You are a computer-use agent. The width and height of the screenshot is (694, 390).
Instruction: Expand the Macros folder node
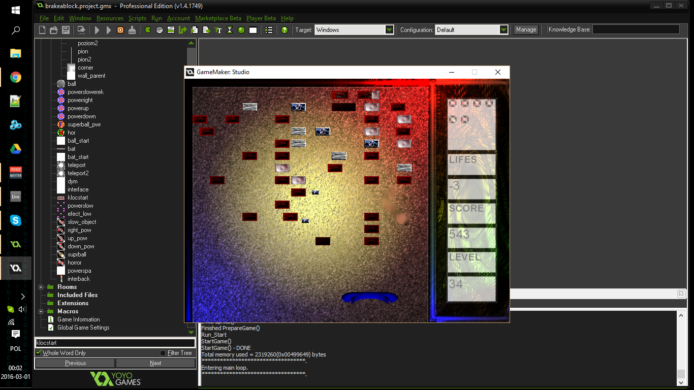41,311
